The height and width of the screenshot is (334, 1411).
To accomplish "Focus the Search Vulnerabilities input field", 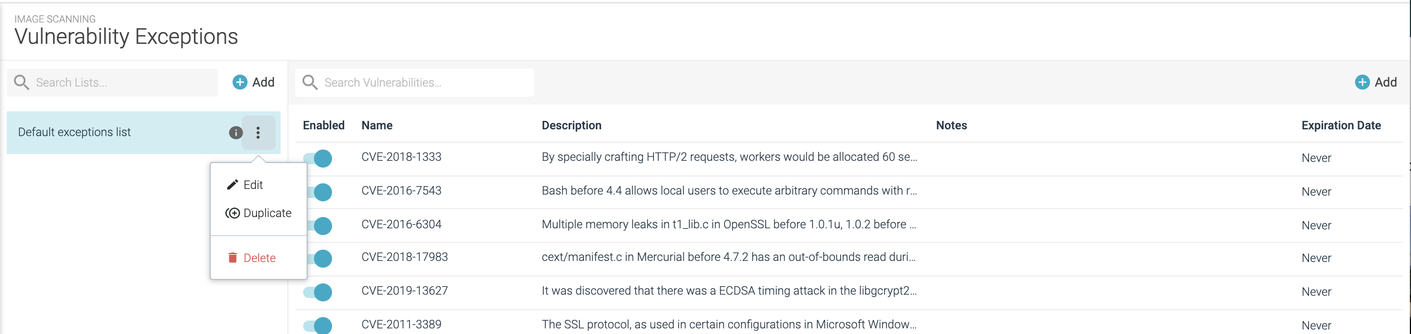I will tap(415, 83).
